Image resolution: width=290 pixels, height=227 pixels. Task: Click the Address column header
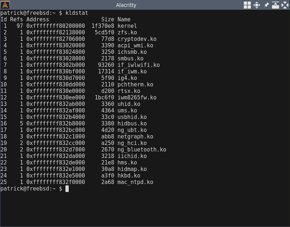[x=38, y=20]
